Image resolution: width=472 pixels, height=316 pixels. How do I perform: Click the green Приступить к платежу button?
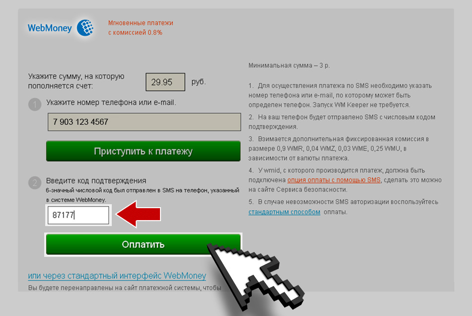pyautogui.click(x=143, y=151)
